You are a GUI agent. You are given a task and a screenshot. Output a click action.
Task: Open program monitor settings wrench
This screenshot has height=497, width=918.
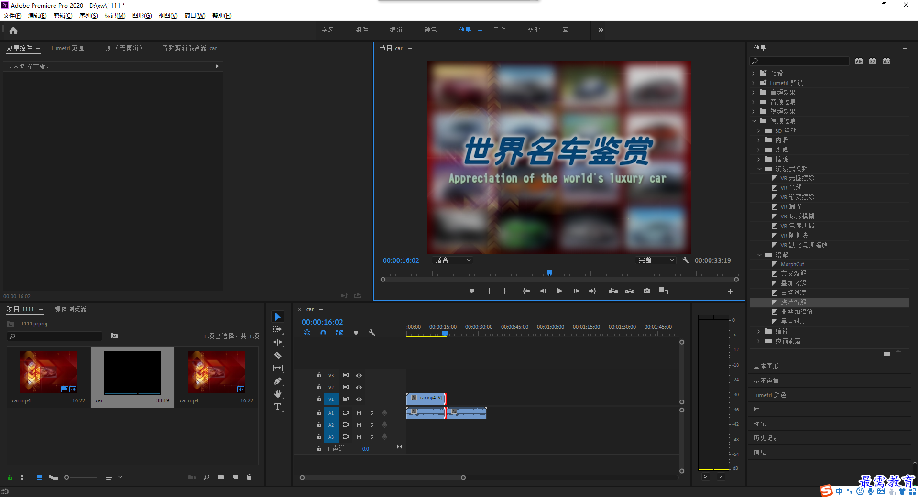pos(686,260)
